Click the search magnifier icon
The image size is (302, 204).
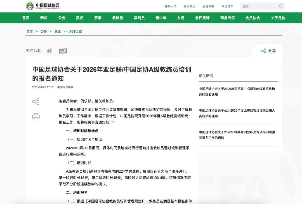pos(281,6)
